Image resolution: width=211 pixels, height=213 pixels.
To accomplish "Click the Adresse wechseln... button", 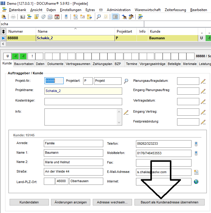I will coord(112,202).
